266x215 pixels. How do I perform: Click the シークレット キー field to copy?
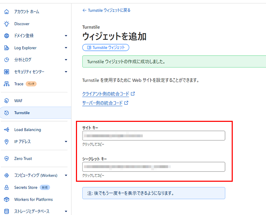(x=154, y=167)
